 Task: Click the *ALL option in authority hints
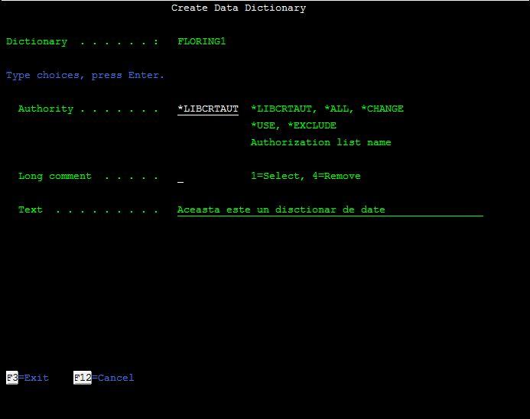pos(339,109)
